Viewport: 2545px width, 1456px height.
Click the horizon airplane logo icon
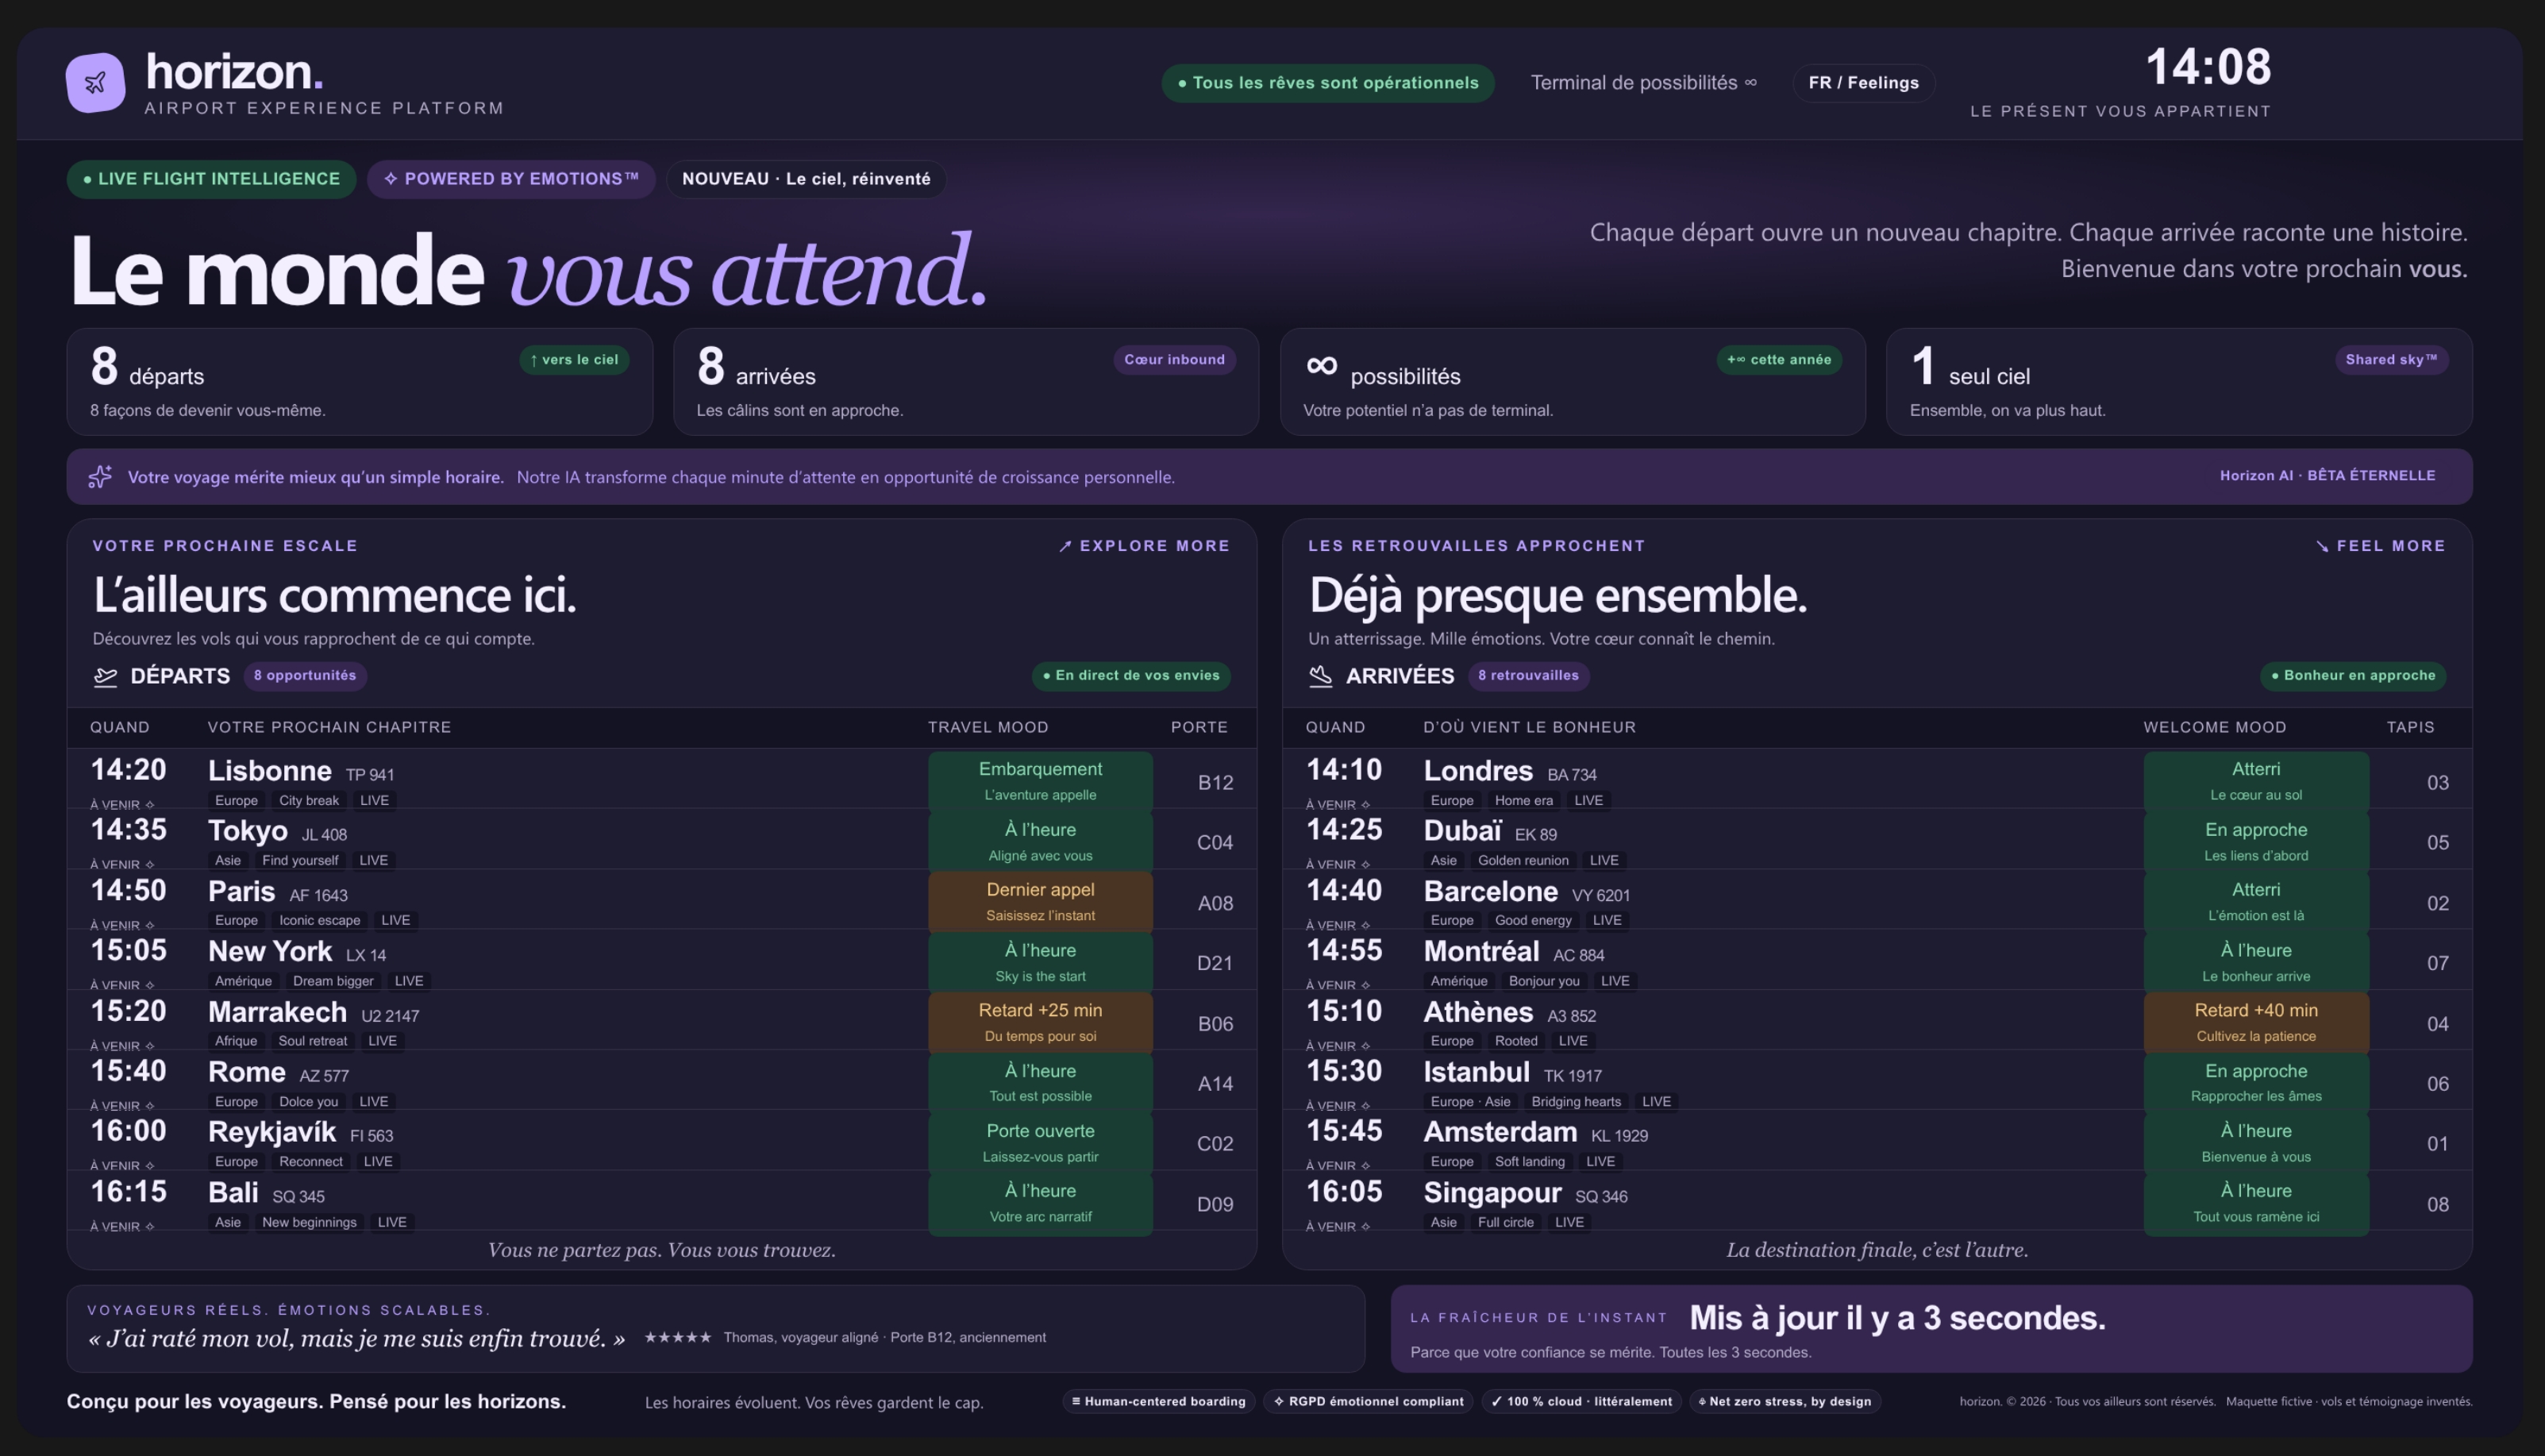click(95, 83)
